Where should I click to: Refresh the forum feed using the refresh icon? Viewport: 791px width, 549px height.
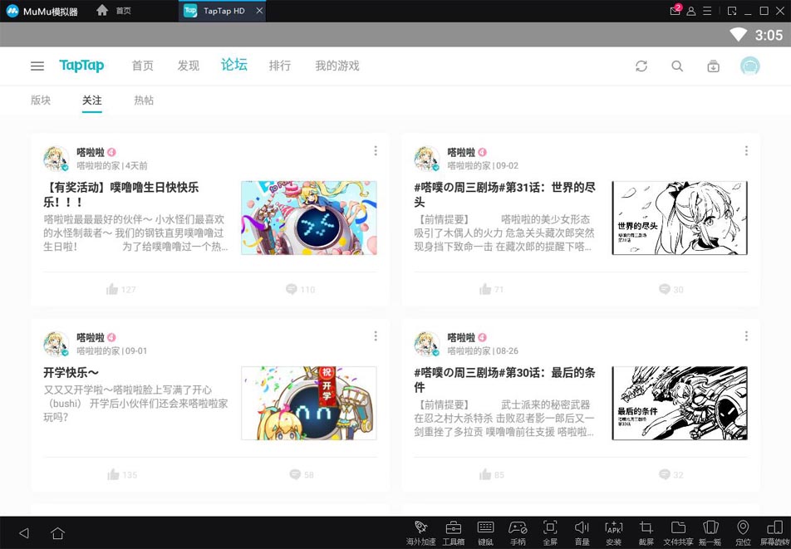click(641, 66)
